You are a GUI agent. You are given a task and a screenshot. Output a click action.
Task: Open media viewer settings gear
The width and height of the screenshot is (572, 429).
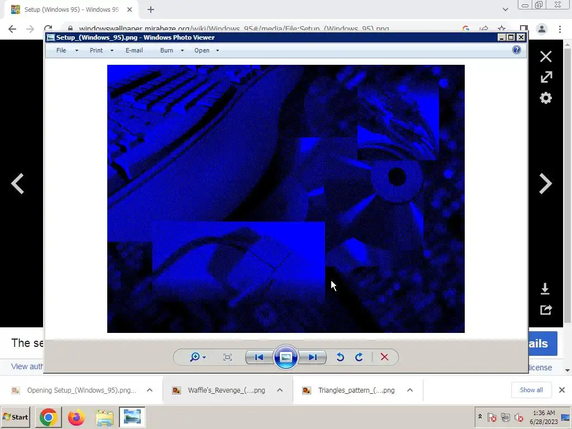[x=546, y=98]
